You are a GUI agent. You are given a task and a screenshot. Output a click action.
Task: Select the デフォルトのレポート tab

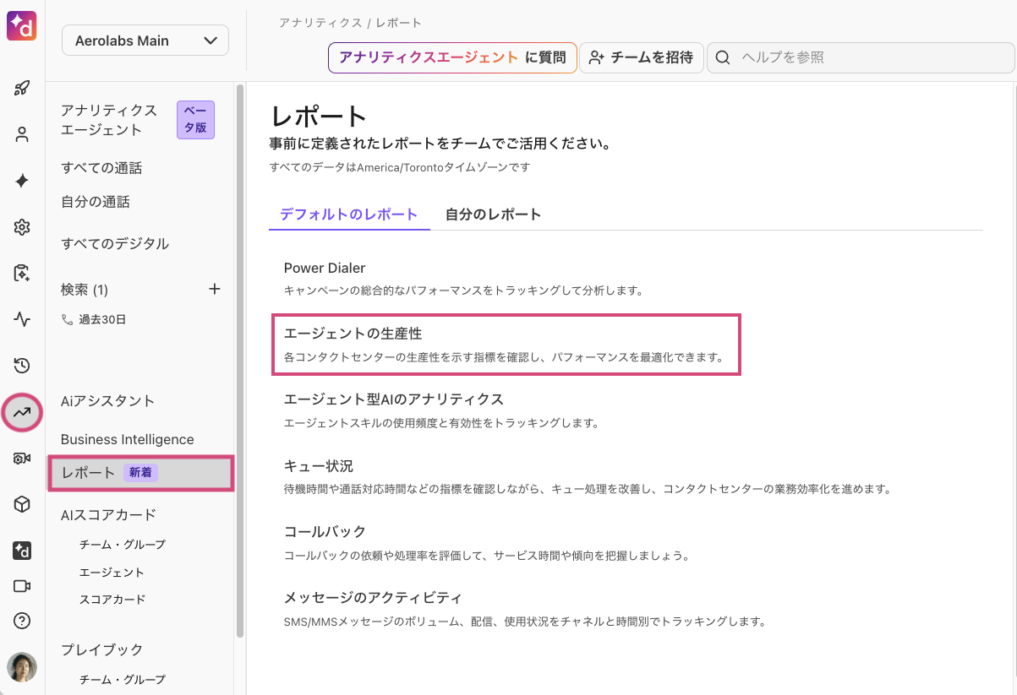(x=348, y=214)
